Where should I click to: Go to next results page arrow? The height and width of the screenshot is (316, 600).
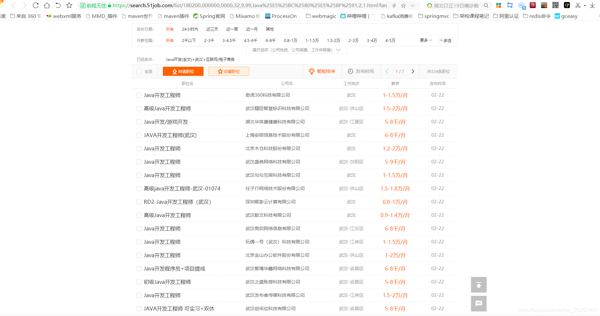(x=413, y=71)
